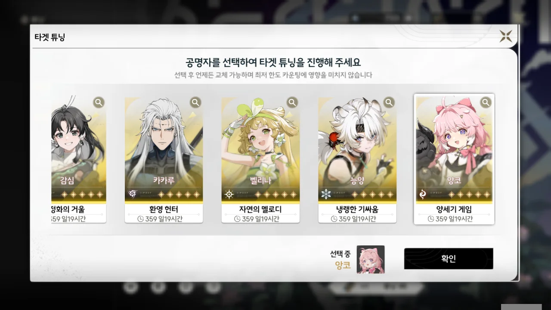Viewport: 551px width, 310px height.
Task: Click the snowflake element icon on 능양 card
Action: point(326,195)
